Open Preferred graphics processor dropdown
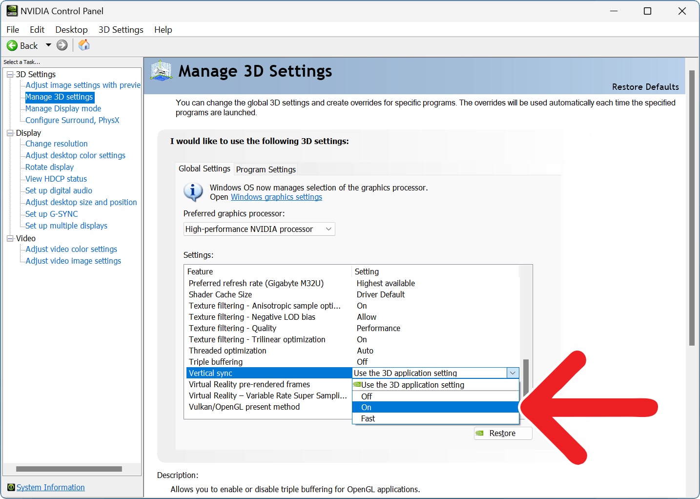The width and height of the screenshot is (700, 499). (259, 229)
